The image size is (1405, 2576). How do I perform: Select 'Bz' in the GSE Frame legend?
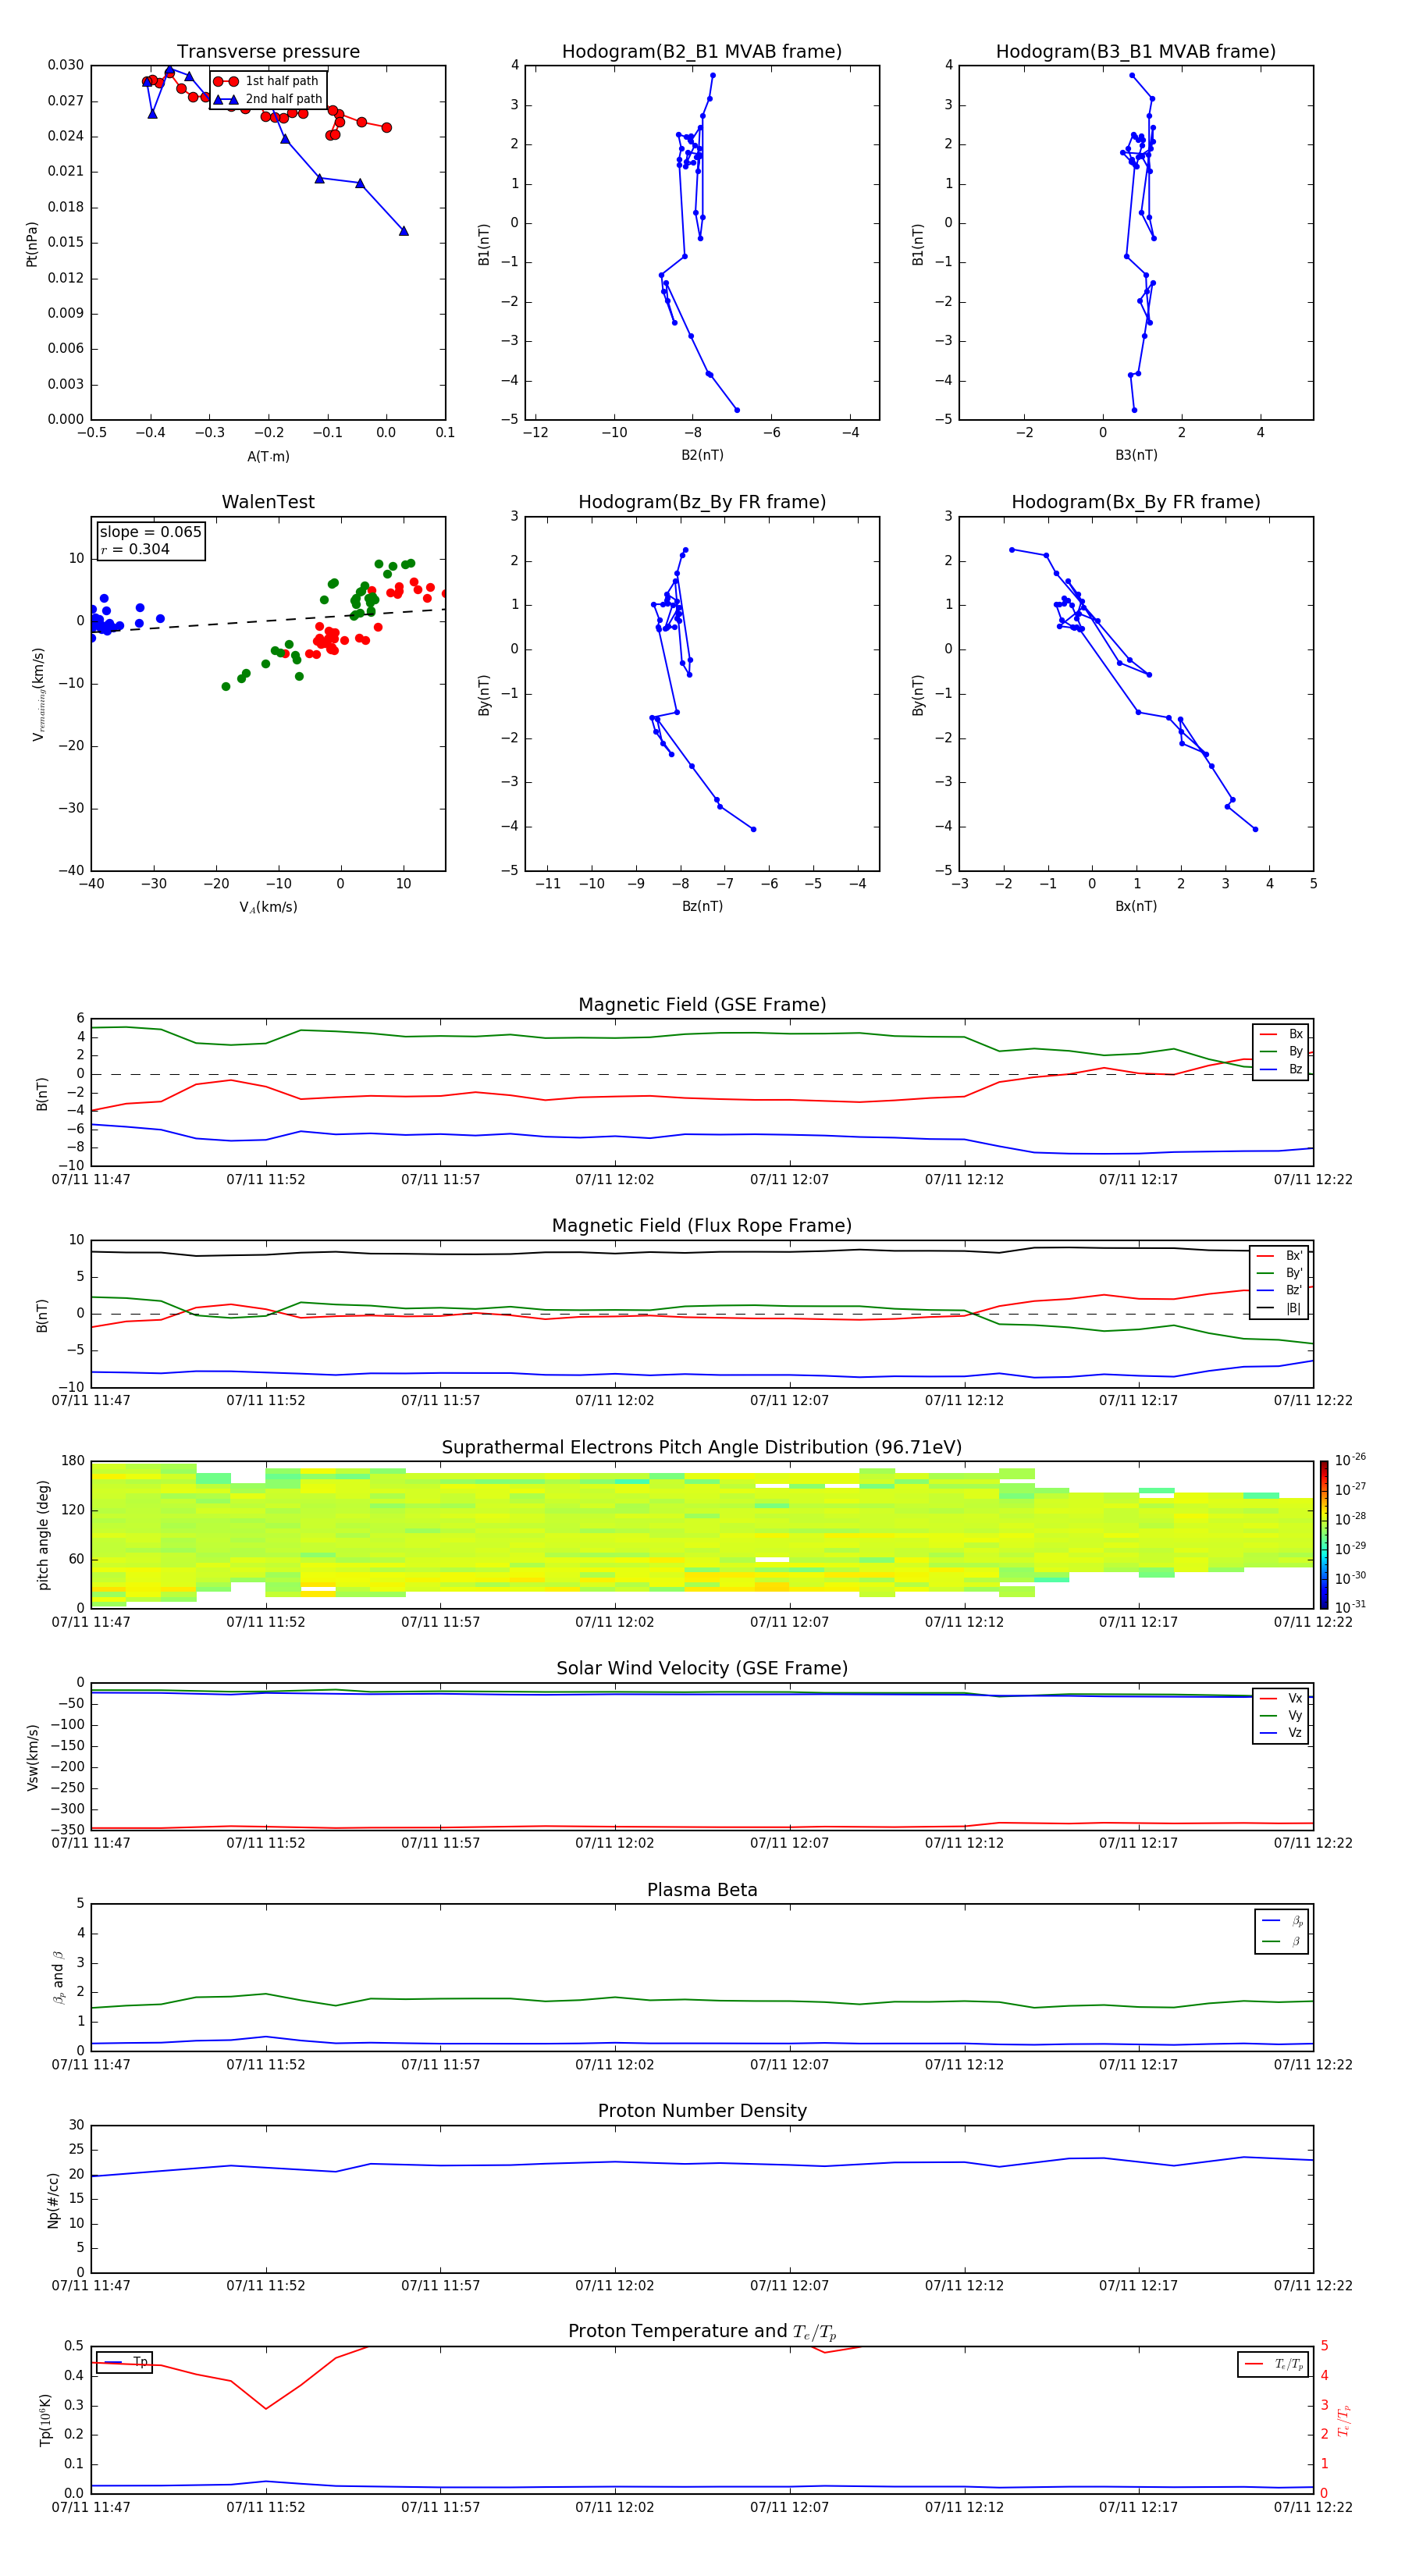(x=1281, y=1069)
